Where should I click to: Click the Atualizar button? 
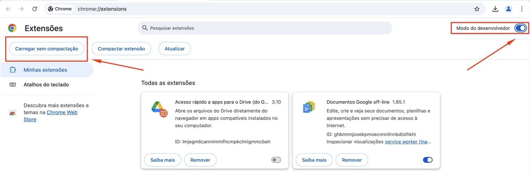click(175, 49)
